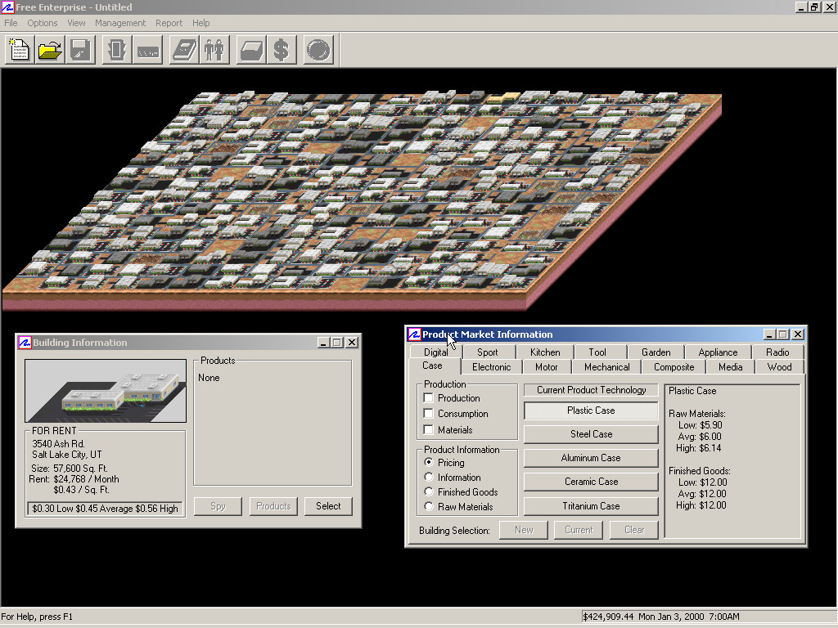This screenshot has width=838, height=628.
Task: Click the round globe toolbar icon
Action: pos(318,50)
